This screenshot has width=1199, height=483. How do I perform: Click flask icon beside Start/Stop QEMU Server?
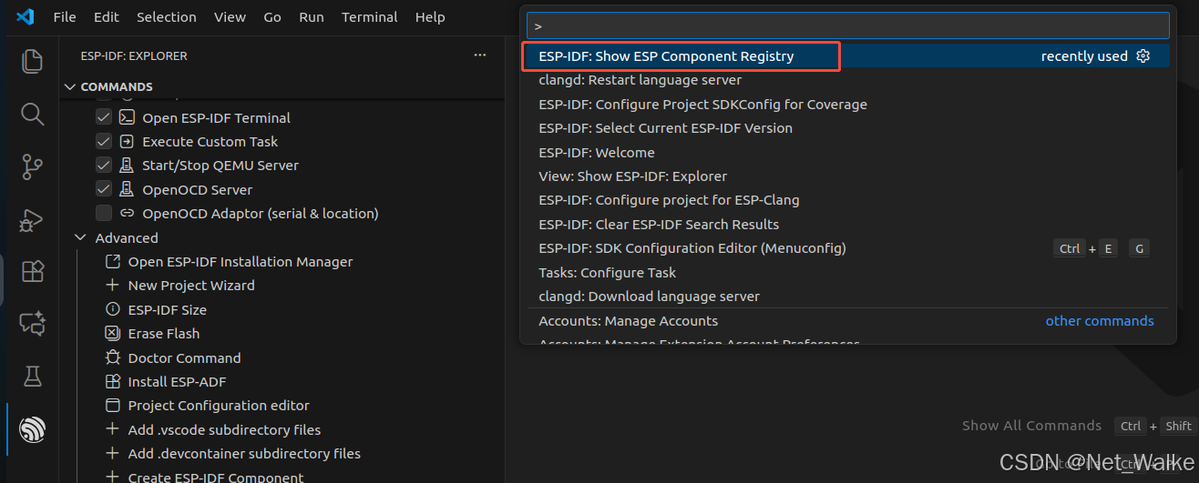click(x=128, y=166)
